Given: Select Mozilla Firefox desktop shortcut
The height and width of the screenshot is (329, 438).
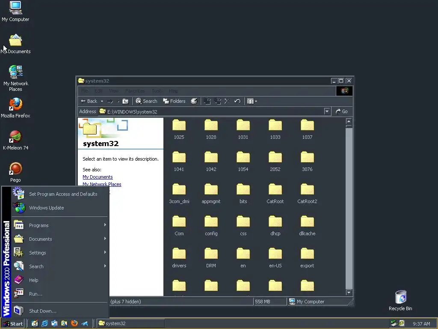Looking at the screenshot, I should (x=15, y=108).
